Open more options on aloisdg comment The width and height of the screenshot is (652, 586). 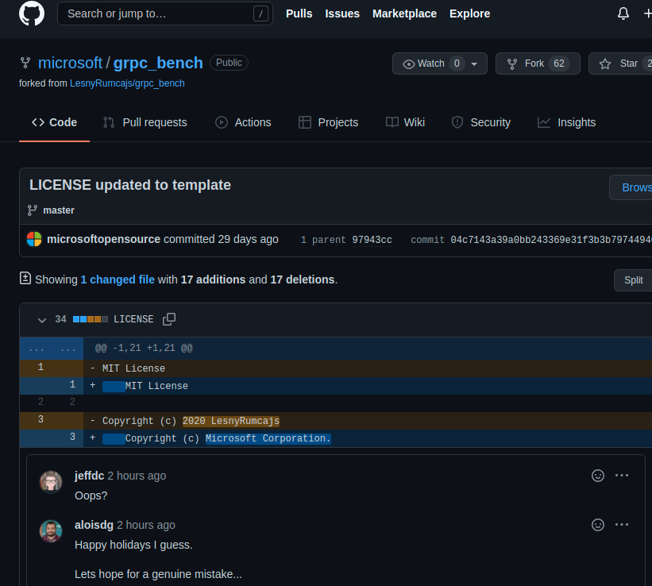click(622, 525)
